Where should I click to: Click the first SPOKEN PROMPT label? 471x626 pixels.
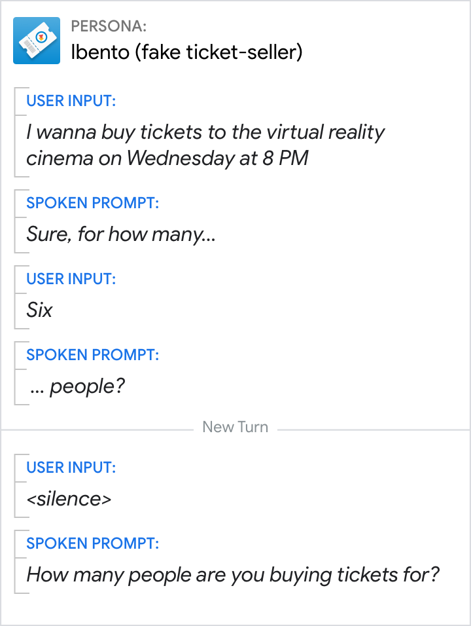point(92,203)
